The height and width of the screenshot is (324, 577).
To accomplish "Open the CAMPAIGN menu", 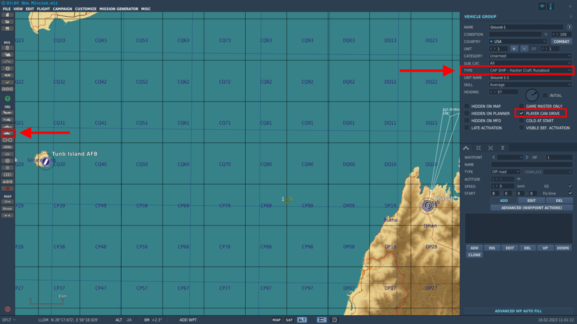I will point(62,9).
